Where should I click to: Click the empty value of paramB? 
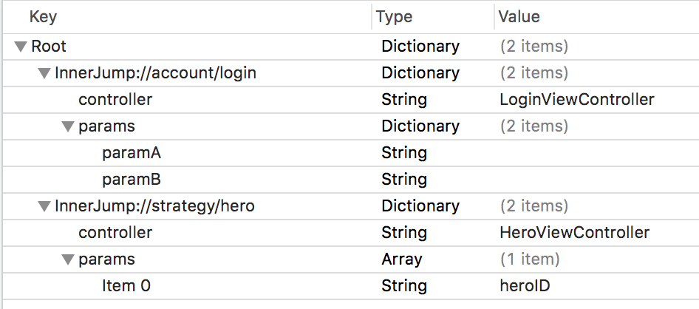pos(596,180)
